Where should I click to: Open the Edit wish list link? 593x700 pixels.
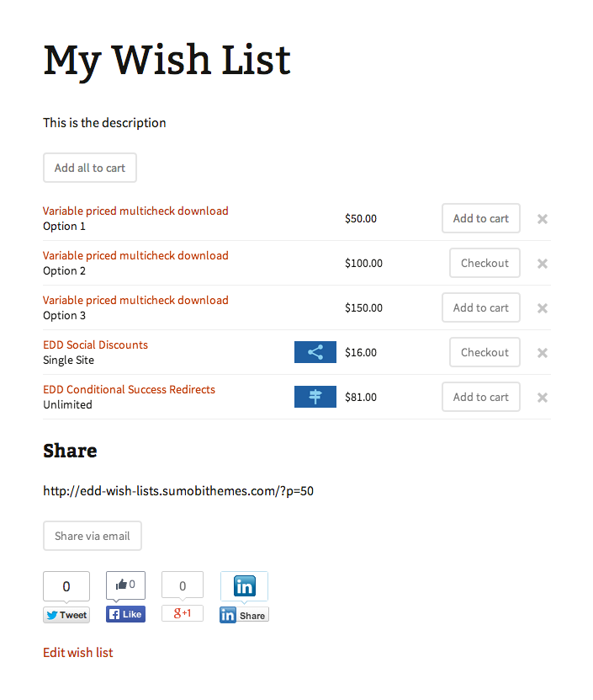point(78,653)
